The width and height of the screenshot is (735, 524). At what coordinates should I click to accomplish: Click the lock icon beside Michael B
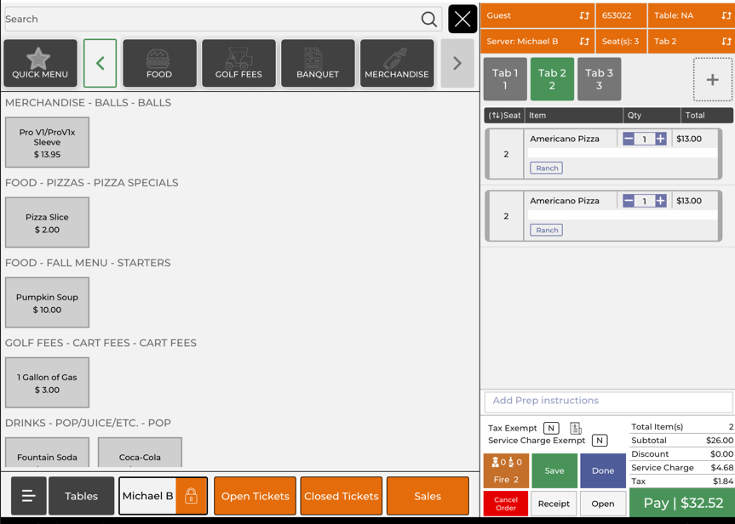tap(191, 496)
